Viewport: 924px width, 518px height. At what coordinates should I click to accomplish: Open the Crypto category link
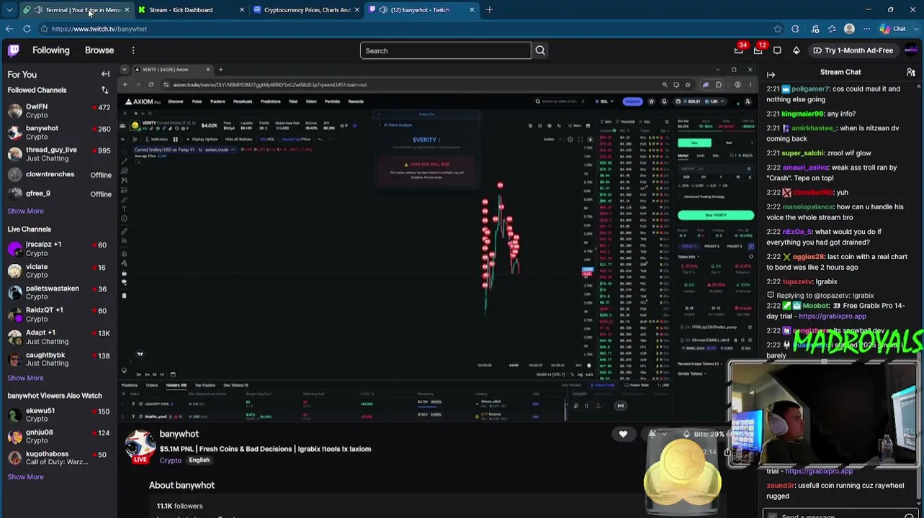[171, 460]
